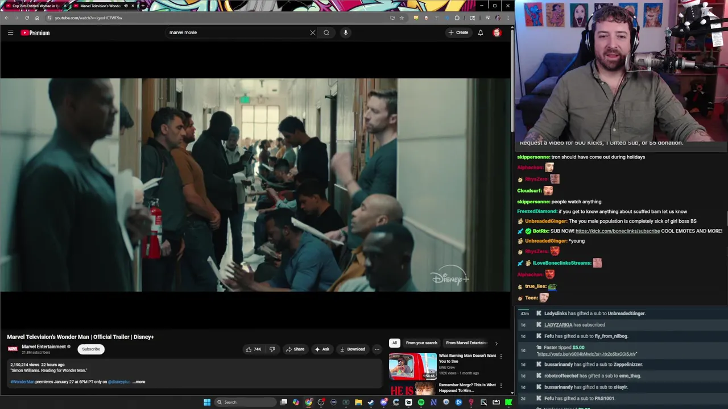Click the Wonder Man video player
Image resolution: width=728 pixels, height=409 pixels.
coord(255,185)
